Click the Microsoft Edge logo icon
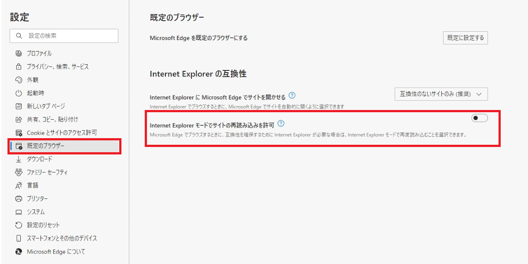This screenshot has height=264, width=528. tap(18, 252)
